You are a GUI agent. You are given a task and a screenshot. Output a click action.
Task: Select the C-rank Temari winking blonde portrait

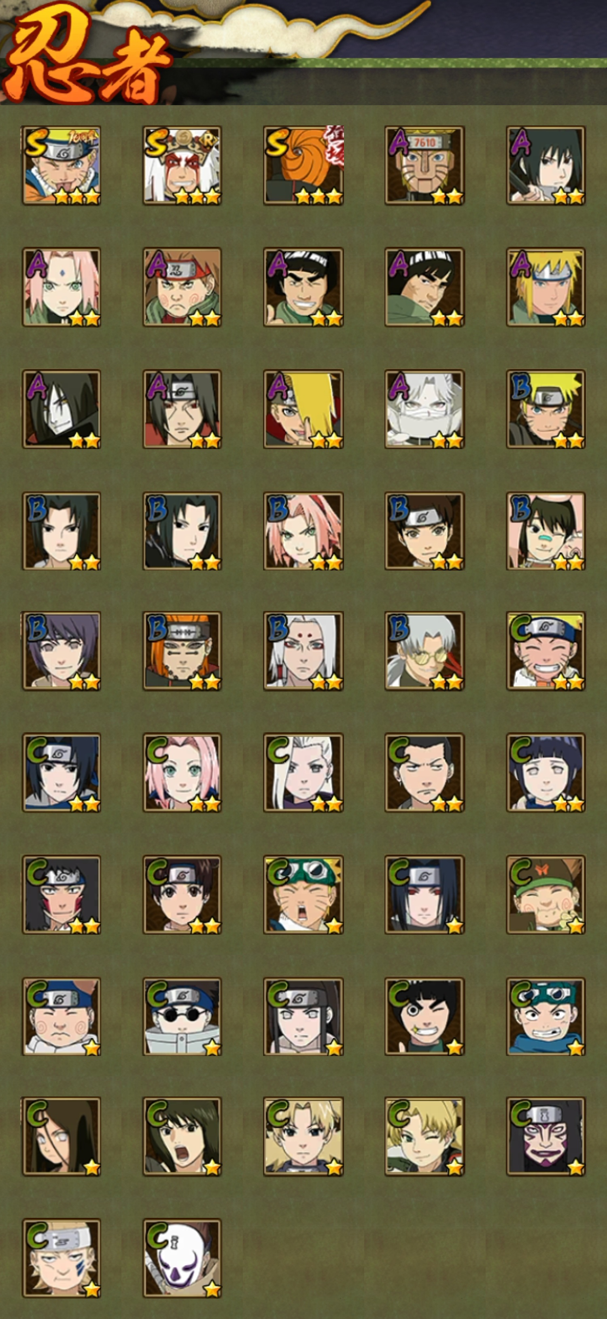[424, 1136]
